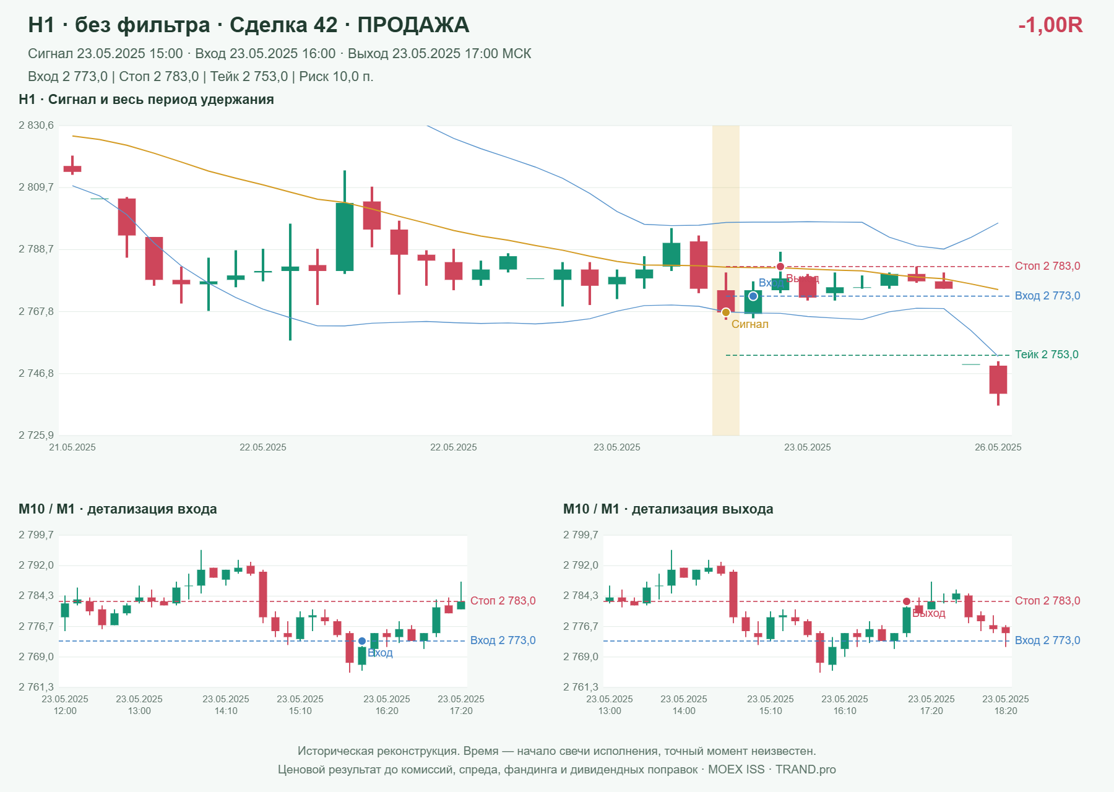The width and height of the screenshot is (1114, 792).
Task: Click the 16:10 time label on the exit chart
Action: coord(845,711)
